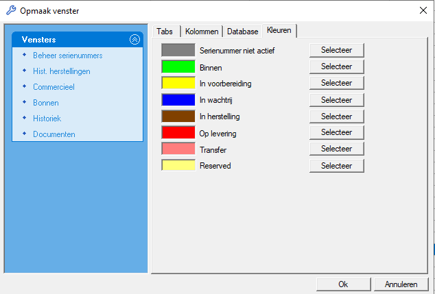
Task: Open the Database tab
Action: [243, 32]
